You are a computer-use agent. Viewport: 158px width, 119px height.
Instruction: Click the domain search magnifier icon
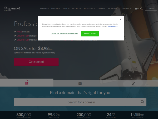point(142,102)
